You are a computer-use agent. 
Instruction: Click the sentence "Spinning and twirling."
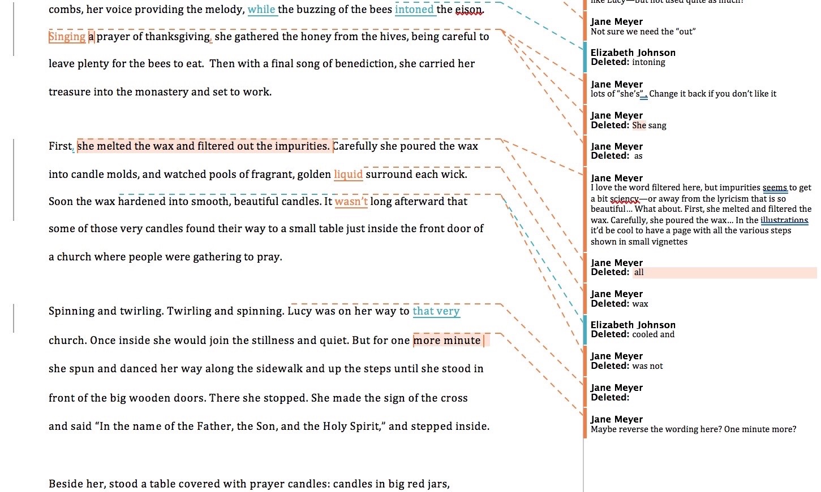pyautogui.click(x=106, y=311)
